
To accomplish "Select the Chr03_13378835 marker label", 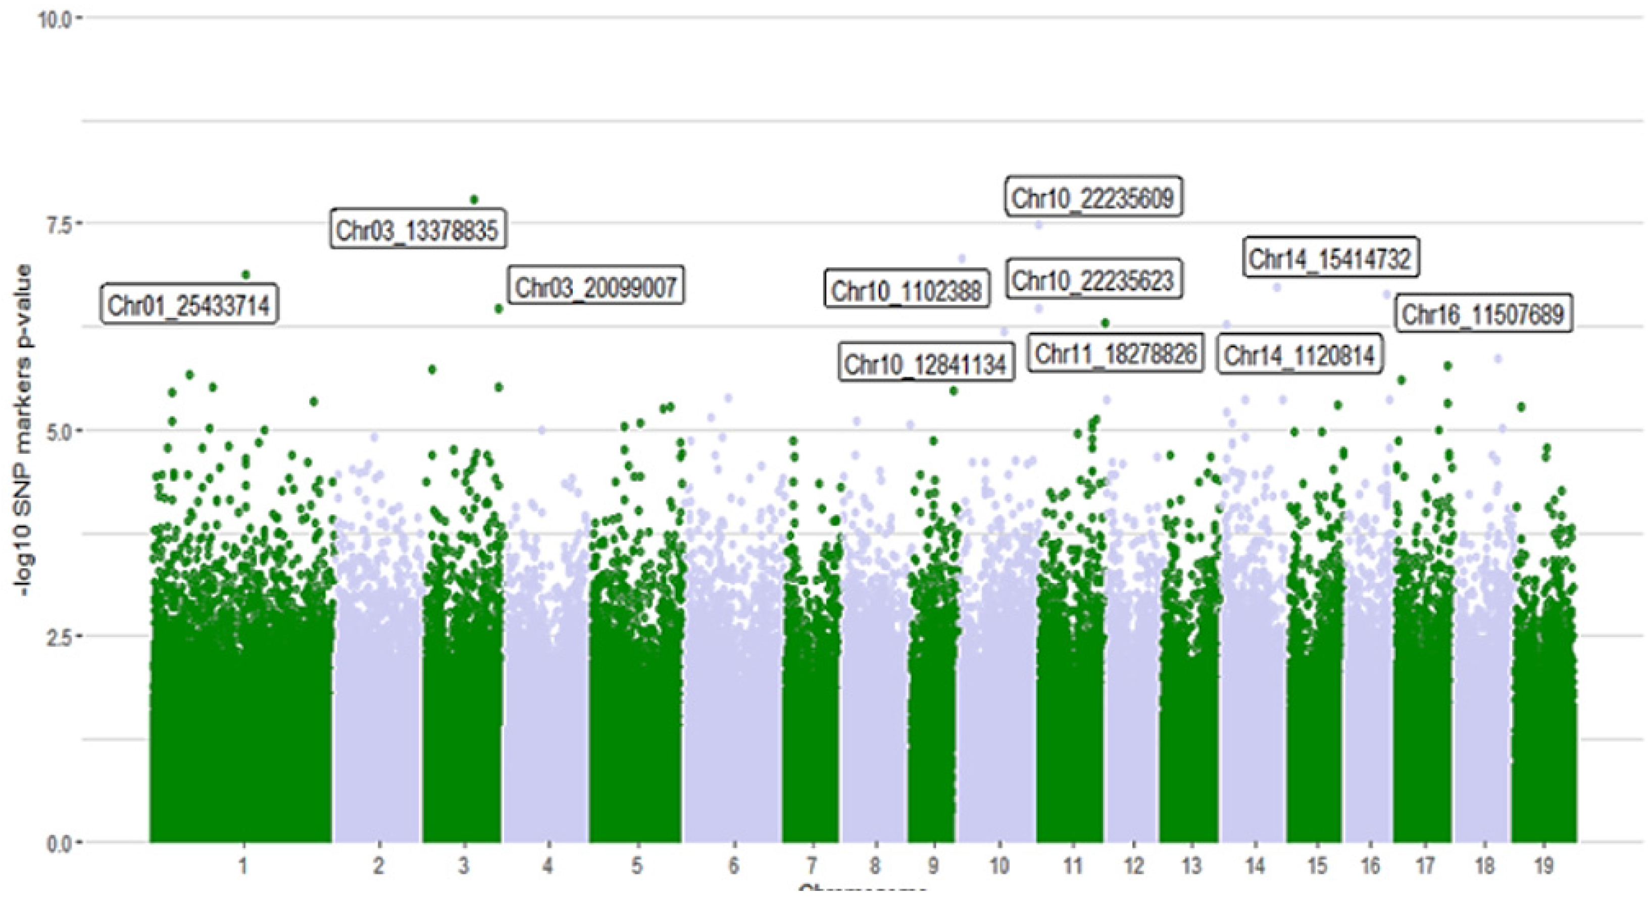I will pos(418,229).
